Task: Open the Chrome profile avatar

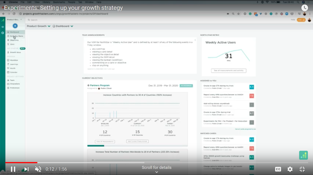Action: (305, 14)
